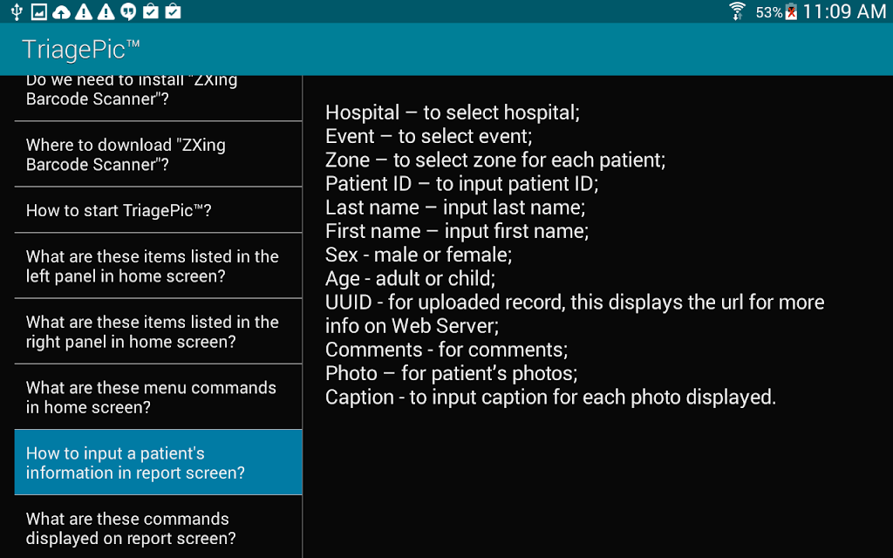
Task: Tap the battery icon with red X
Action: pyautogui.click(x=791, y=11)
